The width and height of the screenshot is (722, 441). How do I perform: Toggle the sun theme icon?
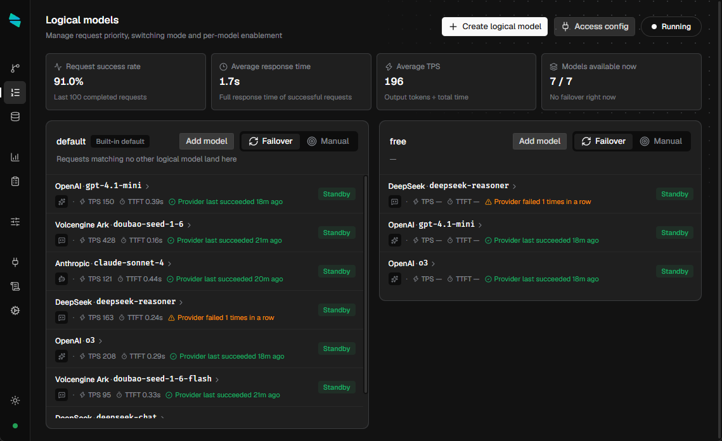click(15, 400)
